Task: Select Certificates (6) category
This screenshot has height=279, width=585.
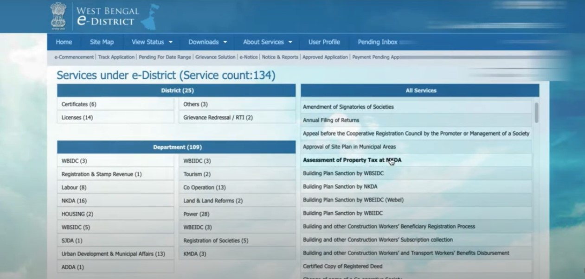Action: (116, 104)
